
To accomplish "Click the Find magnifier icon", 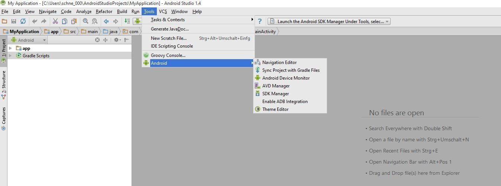I will coord(85,22).
